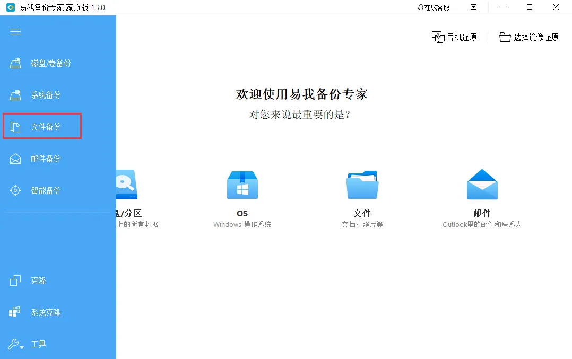The height and width of the screenshot is (359, 572).
Task: Click the 选择镜像还原 button
Action: point(529,37)
